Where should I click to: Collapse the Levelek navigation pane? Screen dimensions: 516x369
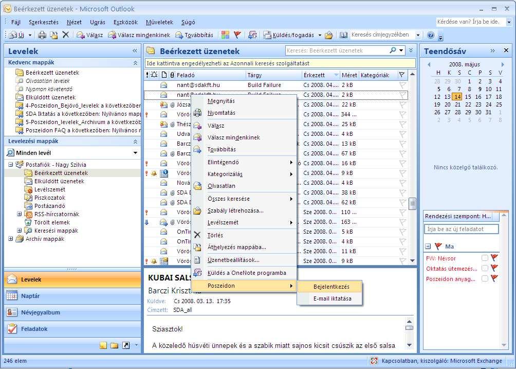[135, 51]
